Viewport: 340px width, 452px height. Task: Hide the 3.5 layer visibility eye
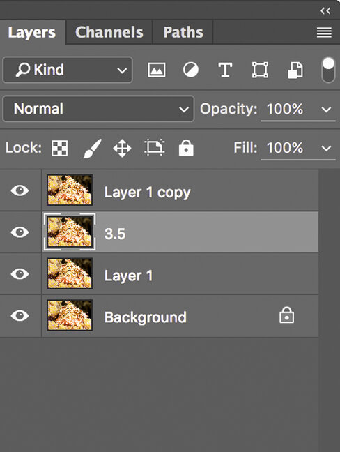[20, 232]
